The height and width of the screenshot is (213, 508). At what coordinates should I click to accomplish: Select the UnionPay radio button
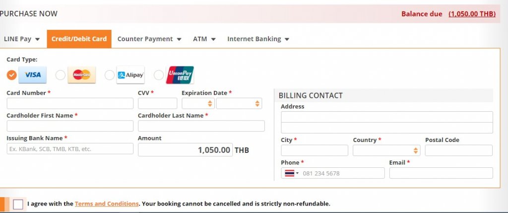(x=159, y=75)
